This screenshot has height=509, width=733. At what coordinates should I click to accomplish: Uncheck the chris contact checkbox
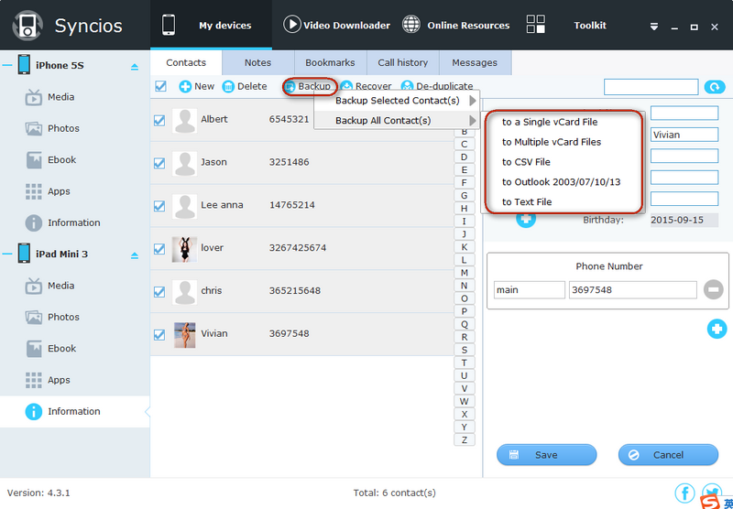159,292
